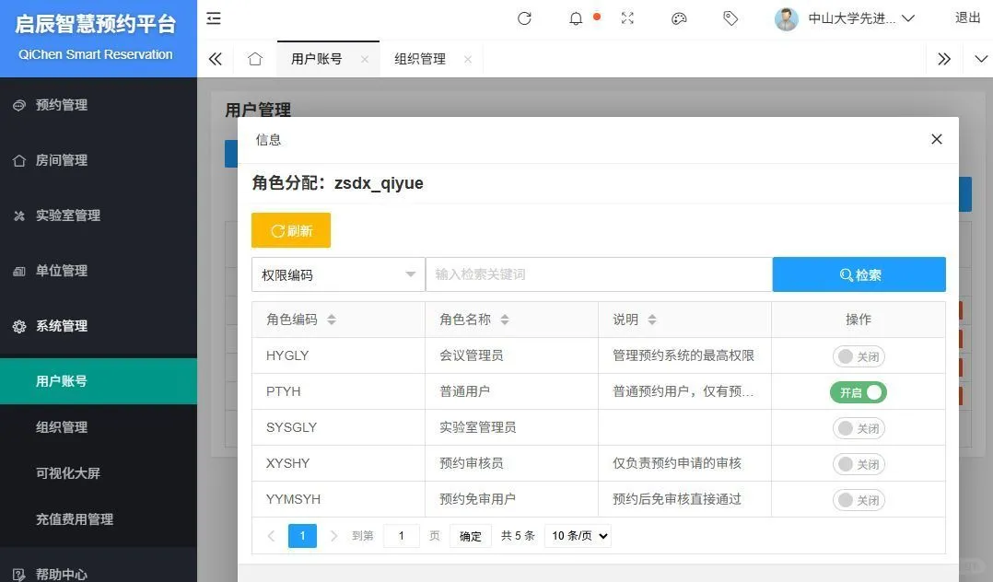
Task: Click the 刷新 refresh icon in dialog
Action: 290,230
